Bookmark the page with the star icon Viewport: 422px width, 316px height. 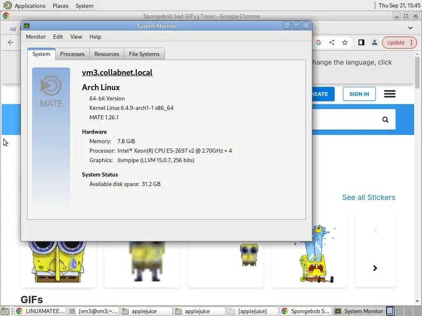click(x=345, y=42)
